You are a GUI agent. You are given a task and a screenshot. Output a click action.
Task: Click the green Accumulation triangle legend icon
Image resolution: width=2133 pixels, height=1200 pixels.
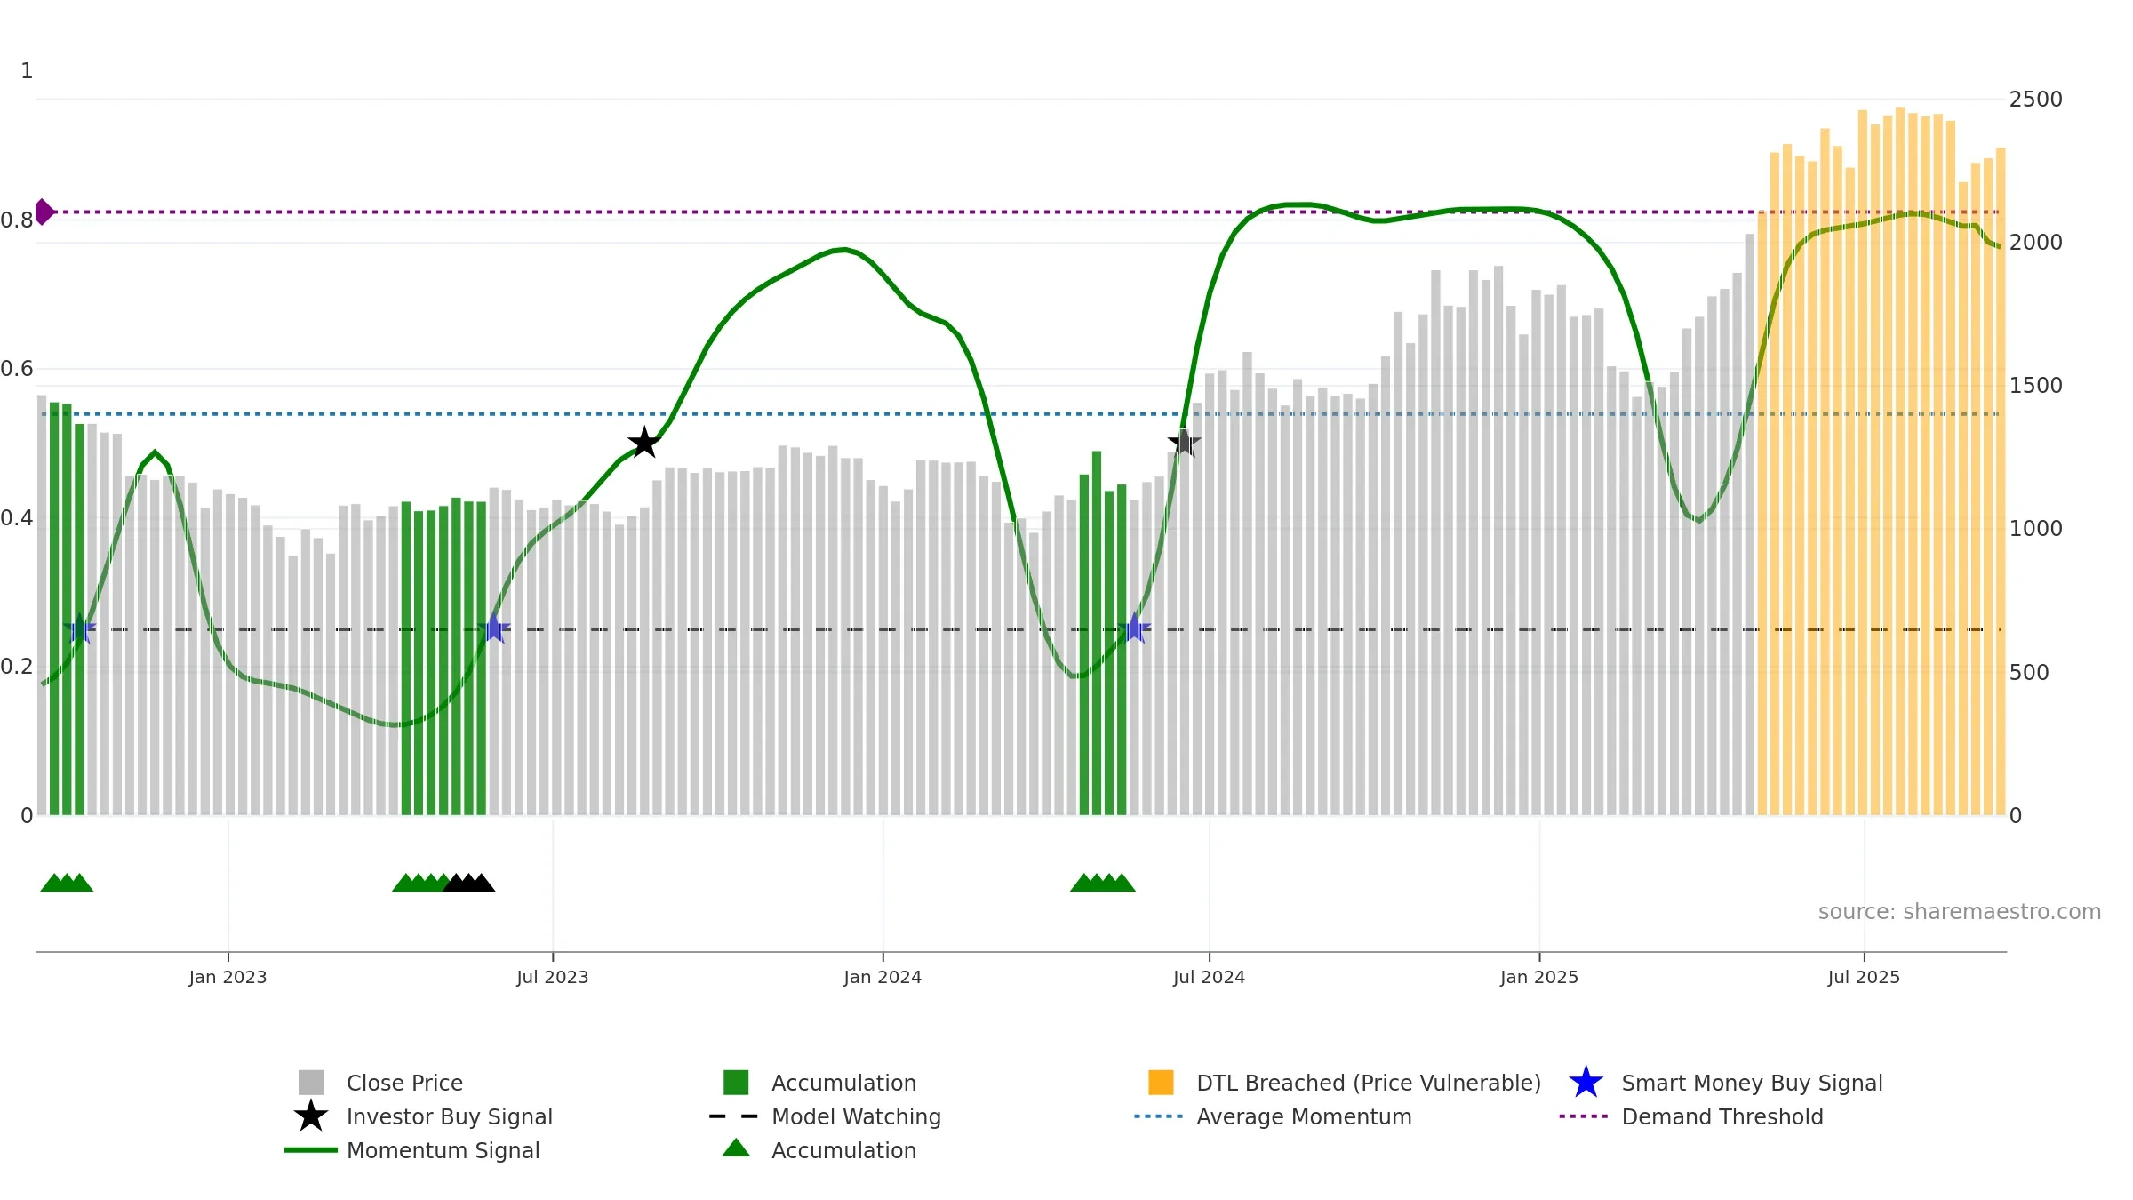[736, 1148]
